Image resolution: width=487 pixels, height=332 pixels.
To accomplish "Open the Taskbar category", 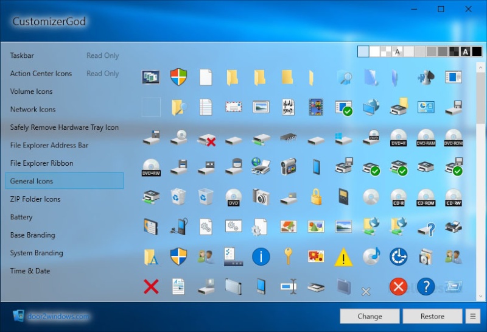I will point(22,55).
